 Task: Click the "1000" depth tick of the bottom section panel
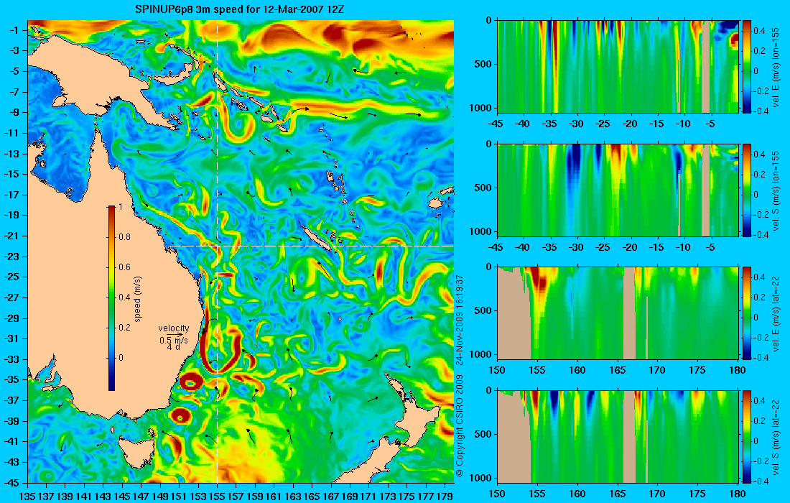(x=480, y=477)
